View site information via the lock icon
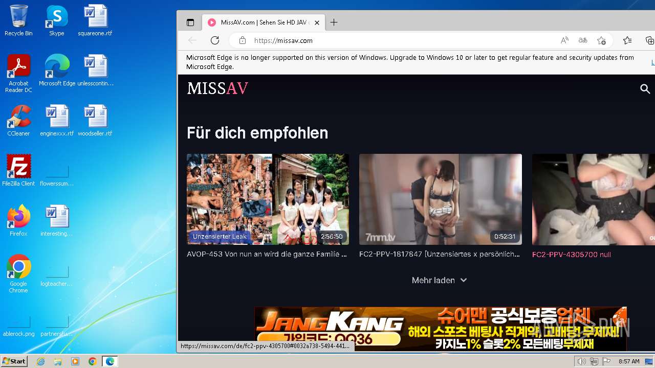 coord(243,40)
